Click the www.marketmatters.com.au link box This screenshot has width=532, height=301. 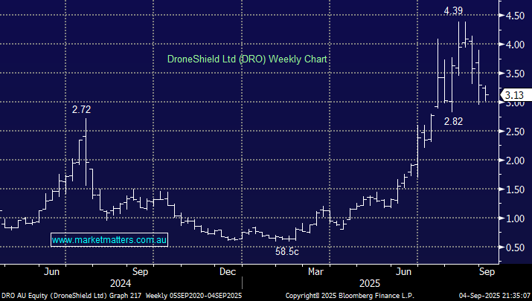109,240
